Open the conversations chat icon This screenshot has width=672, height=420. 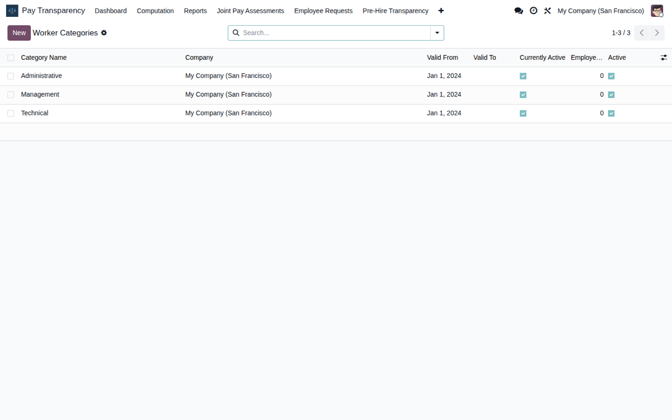519,11
